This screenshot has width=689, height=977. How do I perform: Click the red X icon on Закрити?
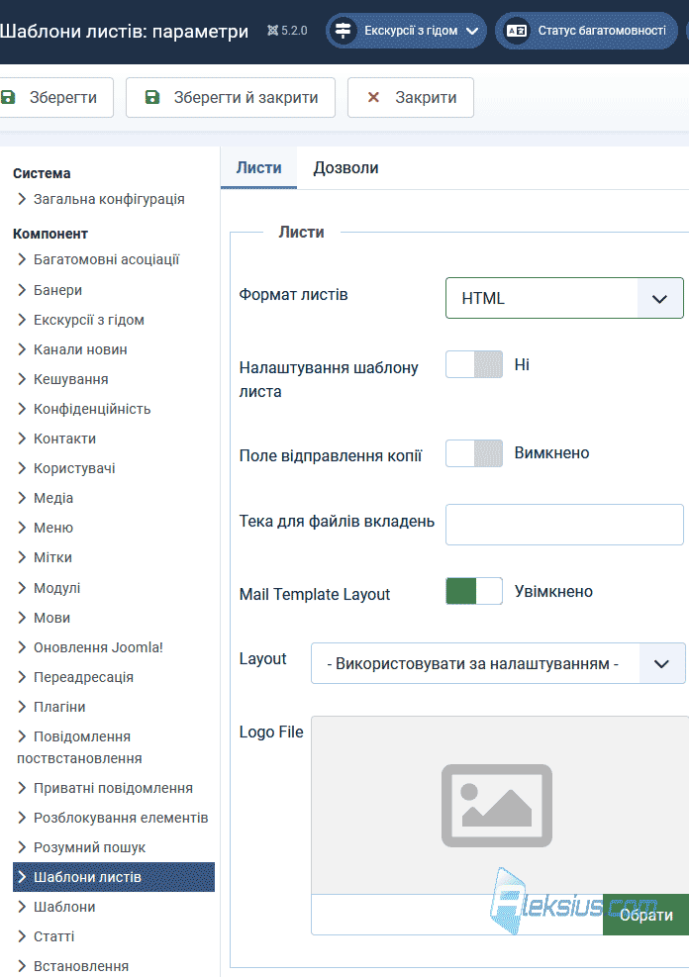[x=373, y=97]
